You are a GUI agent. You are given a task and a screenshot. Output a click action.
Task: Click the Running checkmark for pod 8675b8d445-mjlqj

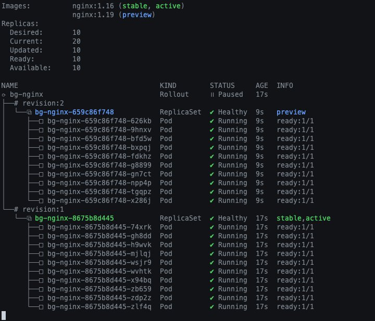tap(212, 254)
